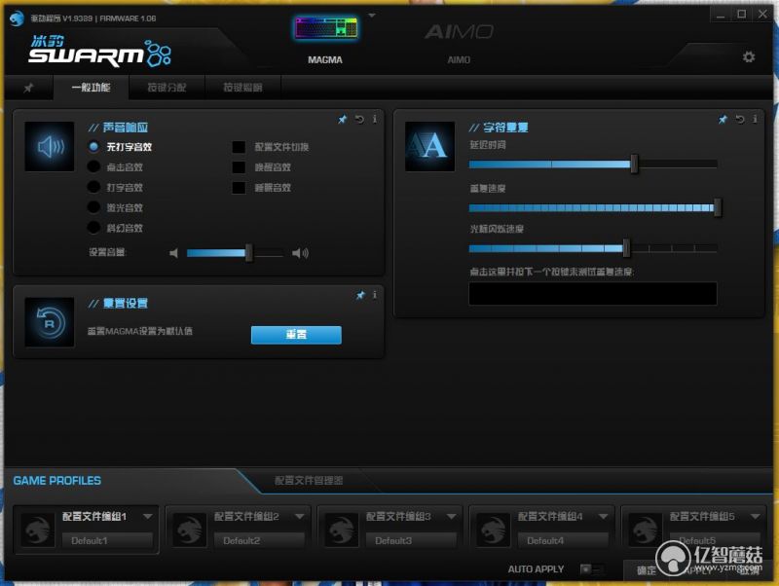This screenshot has height=586, width=779.
Task: Click the pin tab icon beside 一般功能
Action: coord(28,88)
